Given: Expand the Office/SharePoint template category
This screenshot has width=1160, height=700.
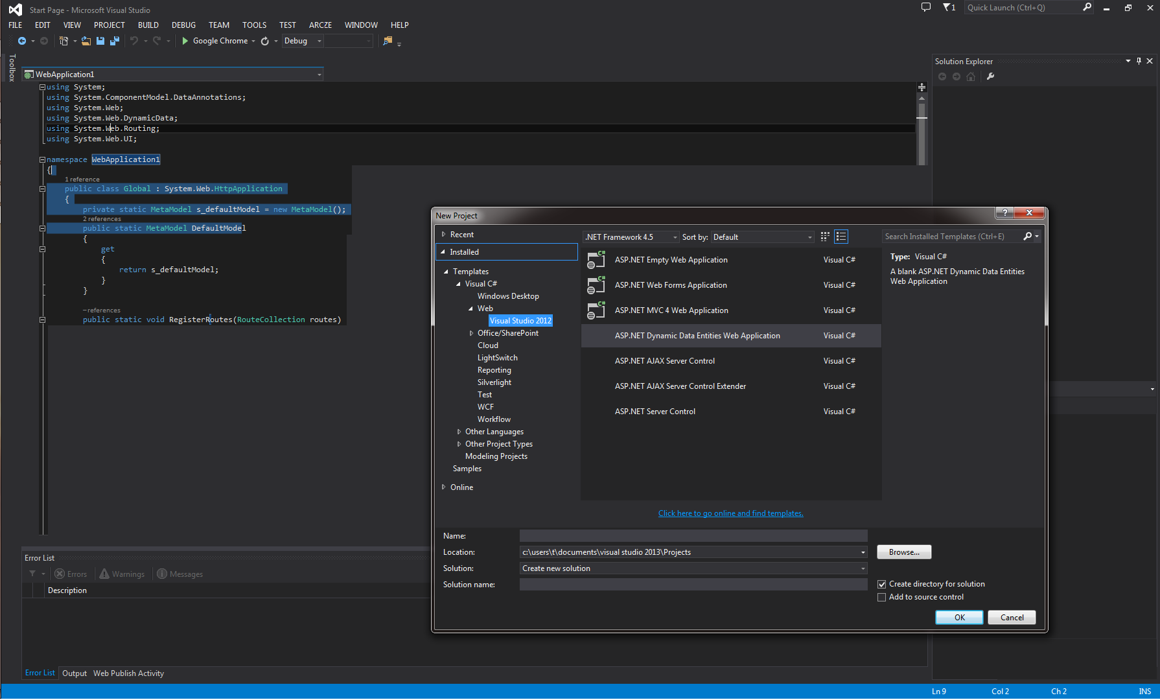Looking at the screenshot, I should tap(471, 332).
